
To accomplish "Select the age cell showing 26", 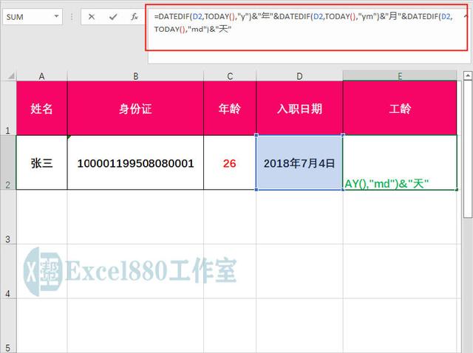I will click(x=230, y=162).
